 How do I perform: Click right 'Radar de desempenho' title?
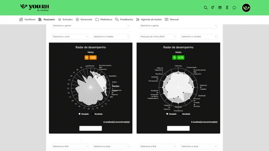click(x=178, y=47)
